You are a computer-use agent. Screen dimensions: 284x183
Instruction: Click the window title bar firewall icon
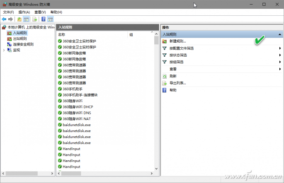click(x=5, y=4)
